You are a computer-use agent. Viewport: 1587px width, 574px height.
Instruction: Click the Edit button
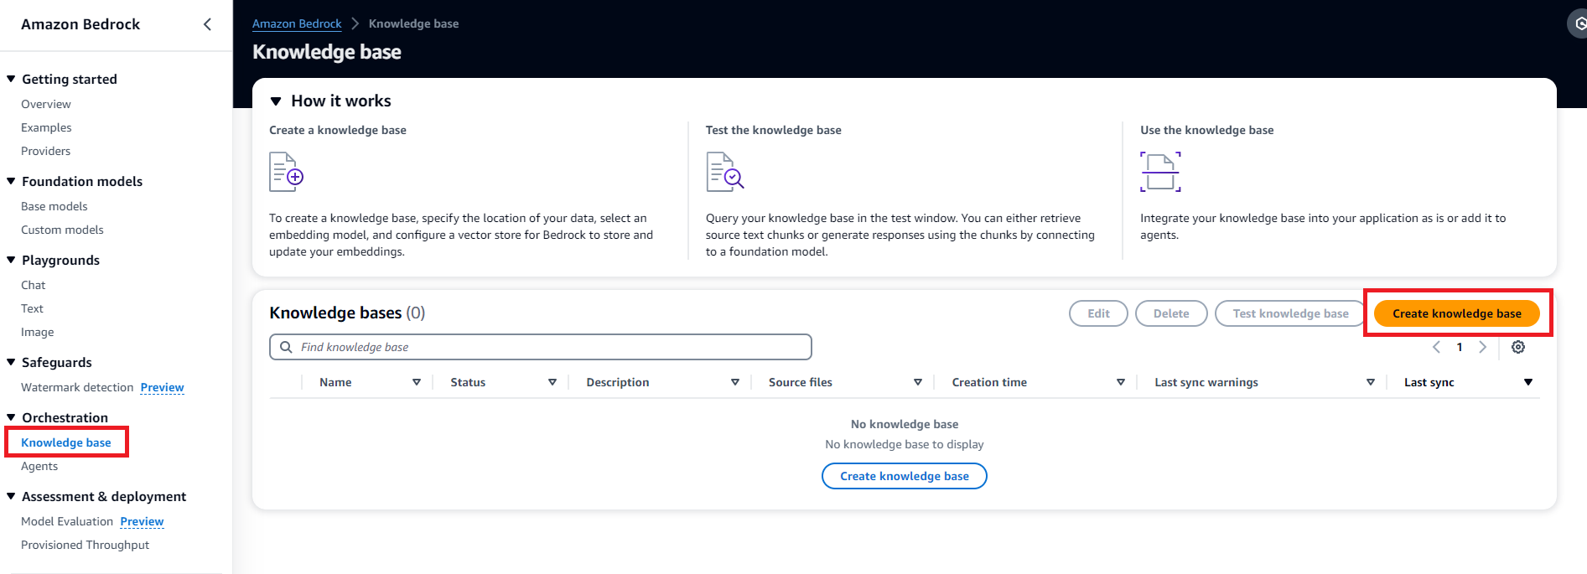click(x=1098, y=313)
